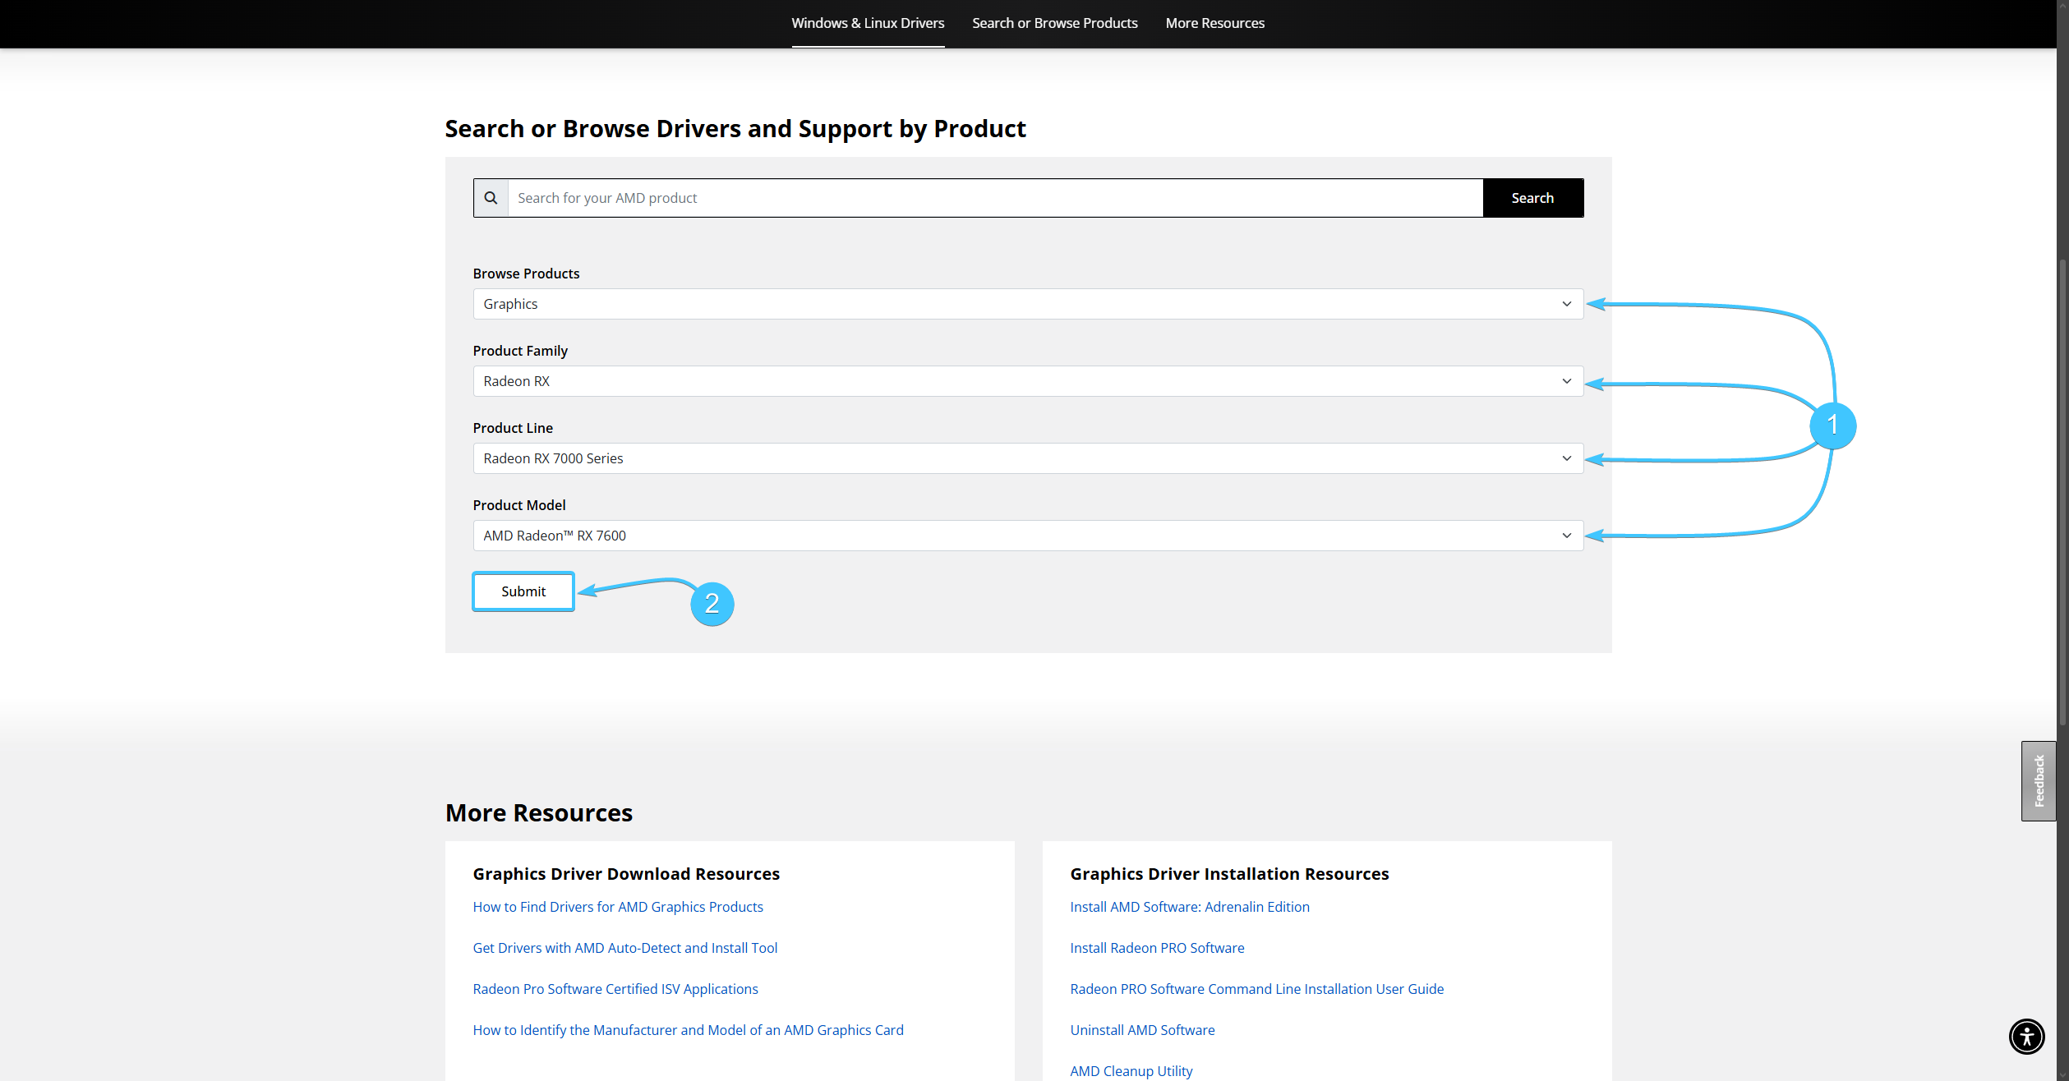Open the More Resources nav tab
This screenshot has width=2069, height=1081.
1214,23
